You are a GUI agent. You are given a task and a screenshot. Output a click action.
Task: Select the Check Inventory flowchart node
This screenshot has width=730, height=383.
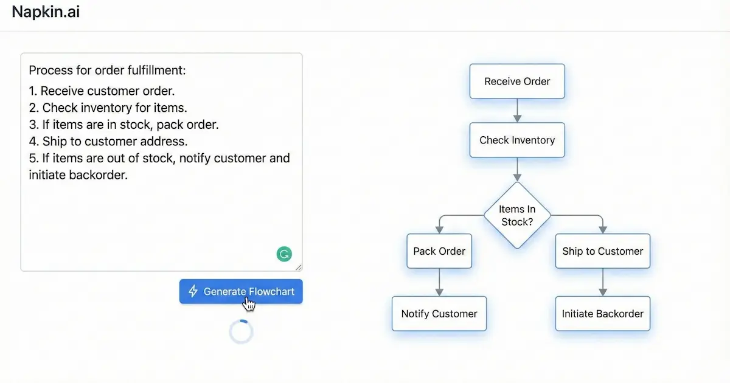coord(517,140)
